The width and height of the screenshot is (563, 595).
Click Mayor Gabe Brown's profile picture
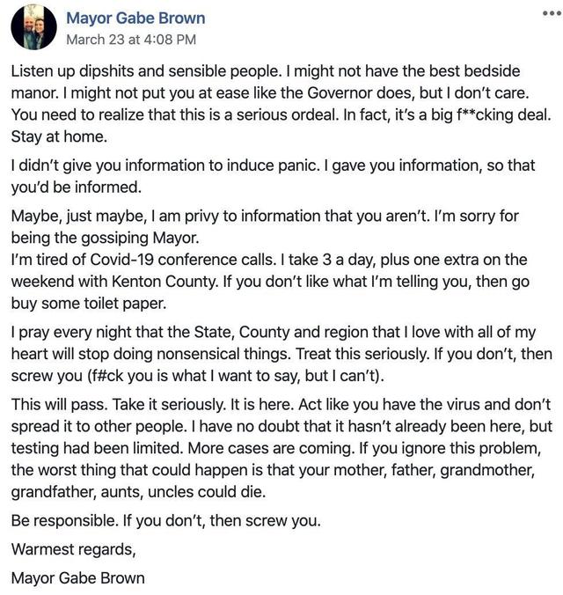[x=33, y=27]
